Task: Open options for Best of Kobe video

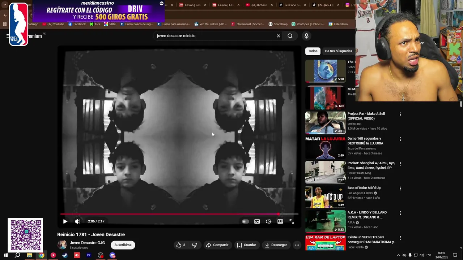Action: 400,188
